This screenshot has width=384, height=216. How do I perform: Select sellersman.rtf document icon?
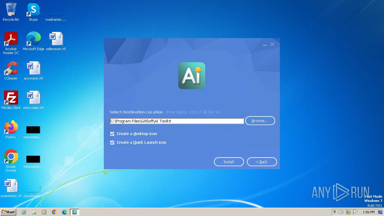coord(56,41)
